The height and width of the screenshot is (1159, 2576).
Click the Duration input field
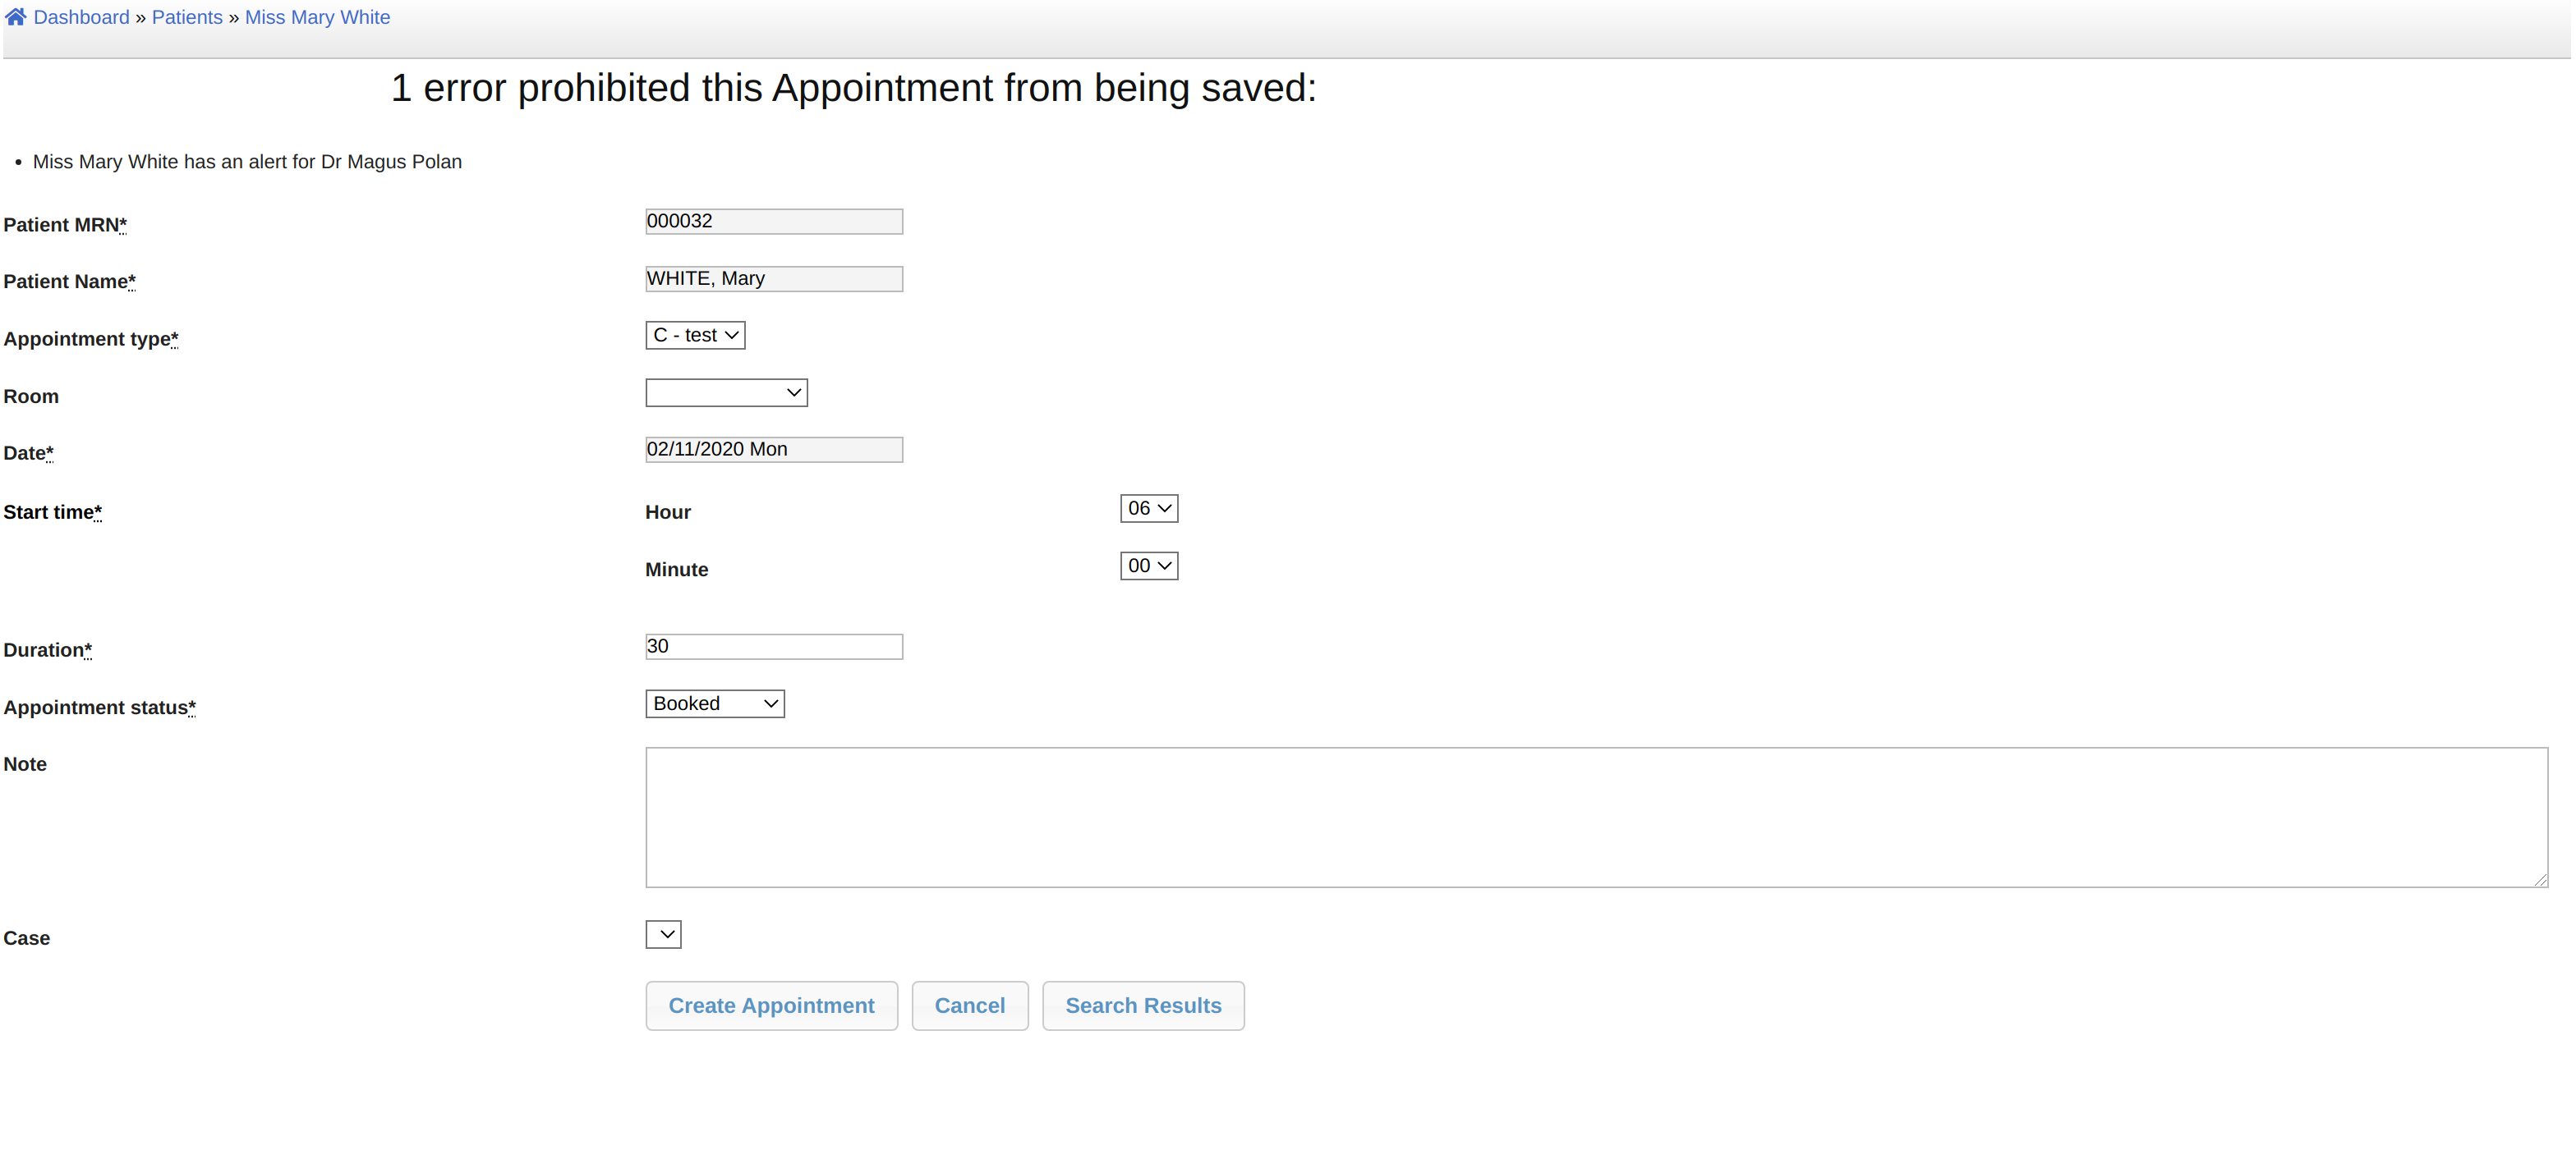click(x=773, y=647)
